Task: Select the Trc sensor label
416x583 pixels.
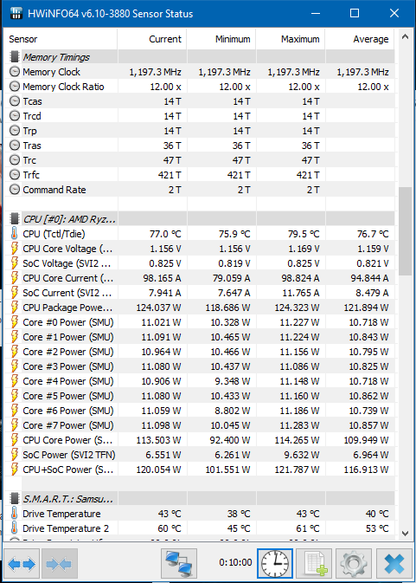Action: tap(29, 160)
